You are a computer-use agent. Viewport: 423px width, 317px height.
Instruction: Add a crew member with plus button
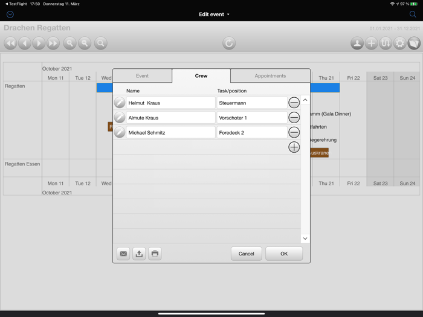click(x=294, y=147)
